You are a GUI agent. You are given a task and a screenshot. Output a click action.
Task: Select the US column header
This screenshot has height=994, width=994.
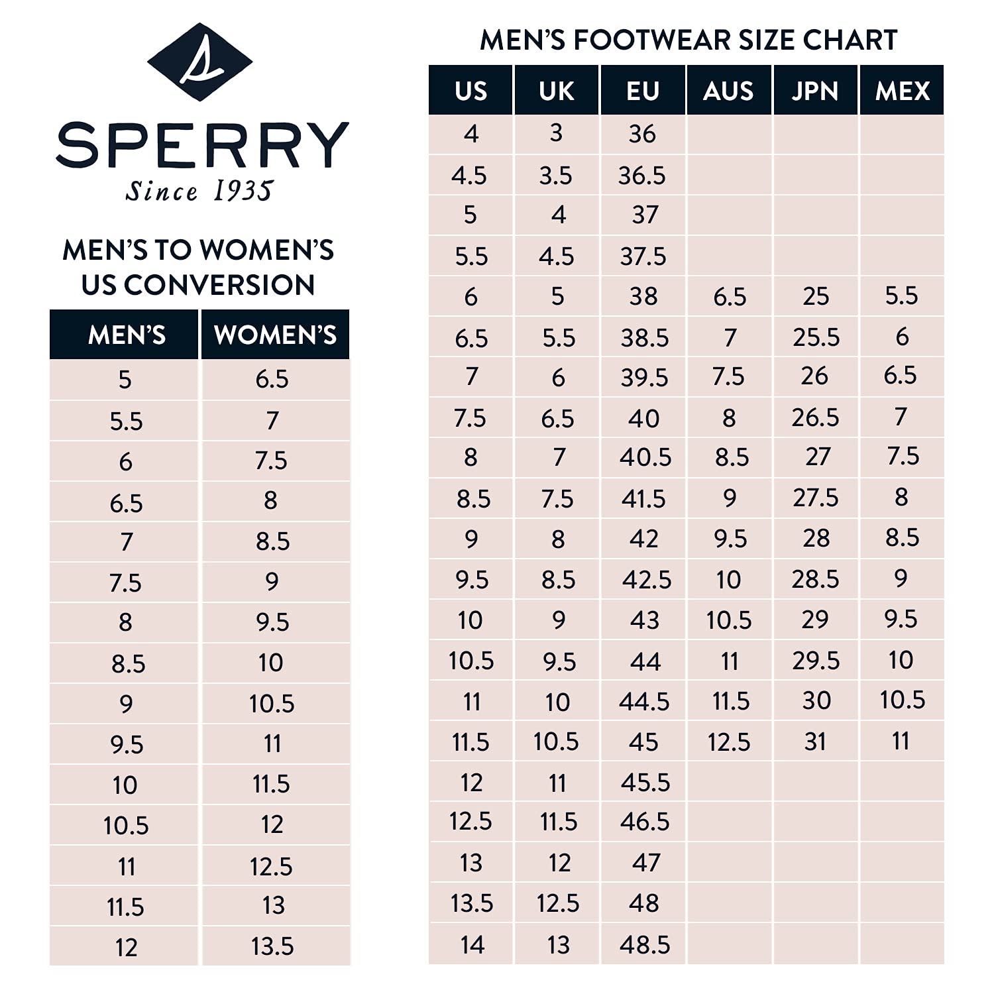point(470,91)
